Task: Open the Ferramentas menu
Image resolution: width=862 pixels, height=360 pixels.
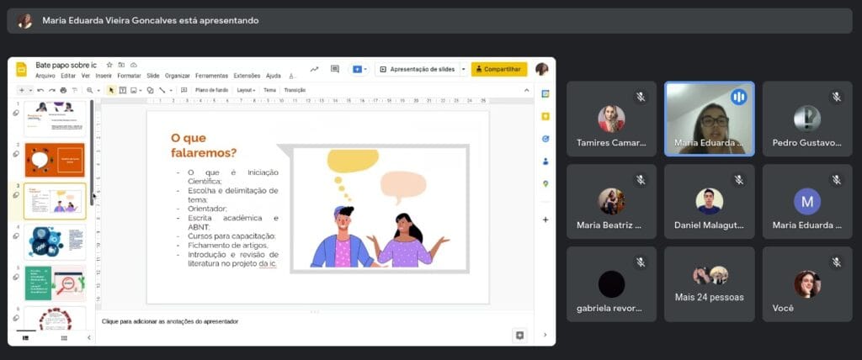Action: (x=211, y=76)
